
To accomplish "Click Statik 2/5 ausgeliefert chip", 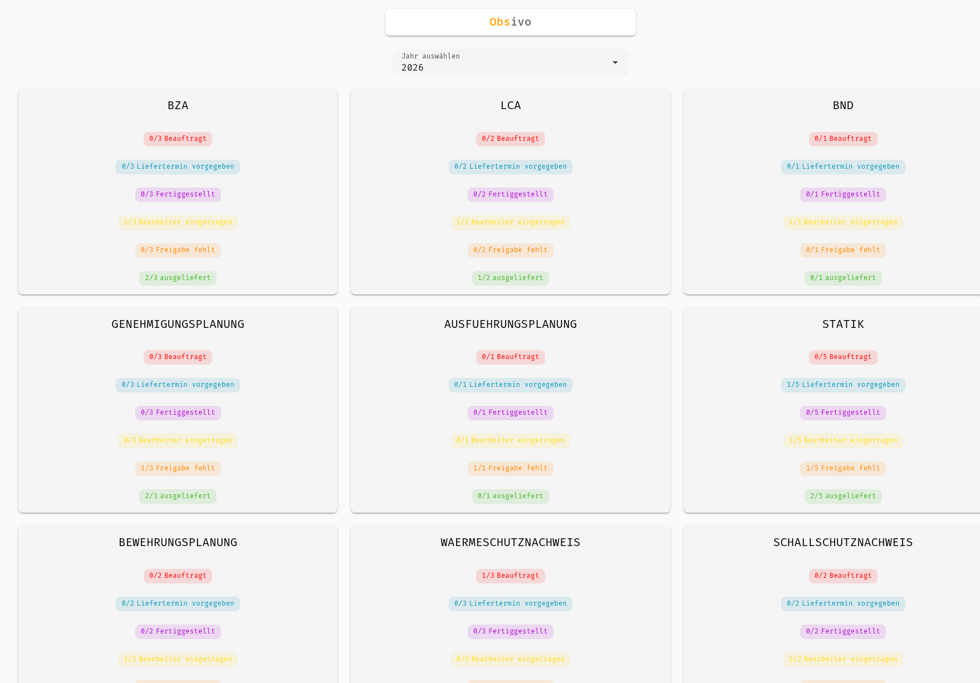I will (x=843, y=497).
